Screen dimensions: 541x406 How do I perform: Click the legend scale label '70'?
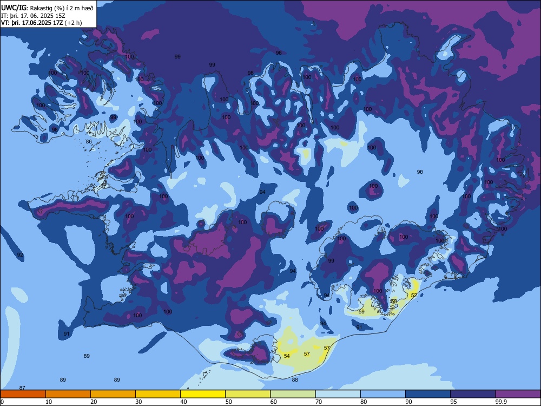[x=319, y=402]
